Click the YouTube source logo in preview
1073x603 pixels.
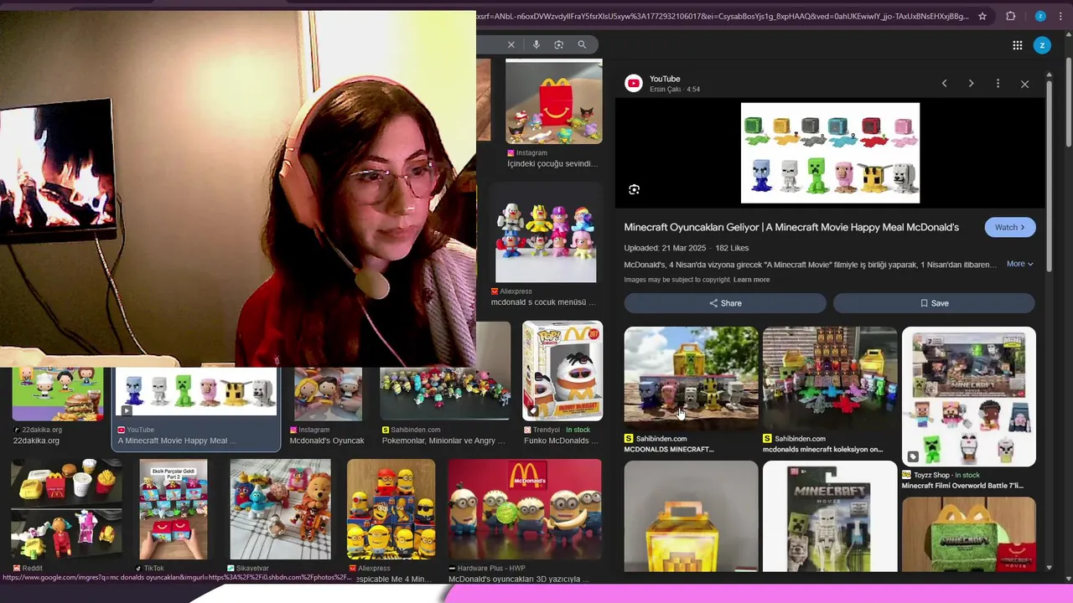tap(634, 83)
